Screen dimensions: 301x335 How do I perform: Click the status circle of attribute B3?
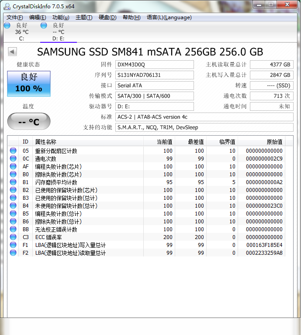tap(13, 198)
